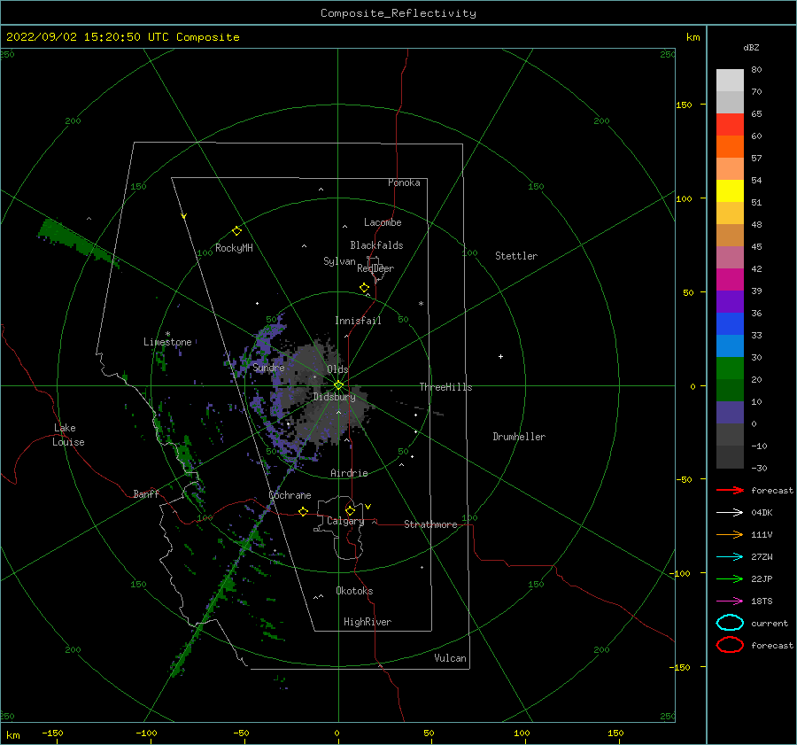This screenshot has height=745, width=797.
Task: Click the yellow diamond marker near Cochrane
Action: click(304, 512)
